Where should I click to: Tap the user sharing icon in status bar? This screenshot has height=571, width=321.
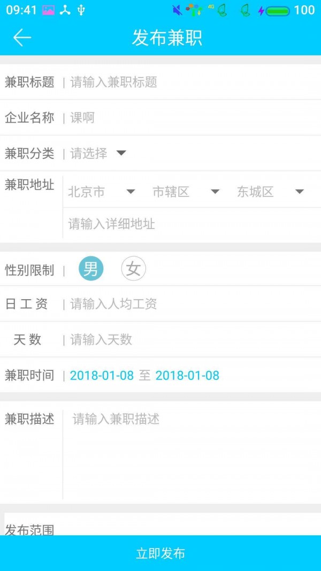pyautogui.click(x=65, y=9)
